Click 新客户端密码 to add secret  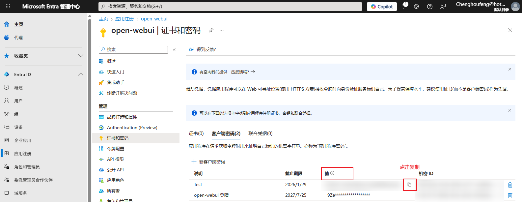(208, 162)
